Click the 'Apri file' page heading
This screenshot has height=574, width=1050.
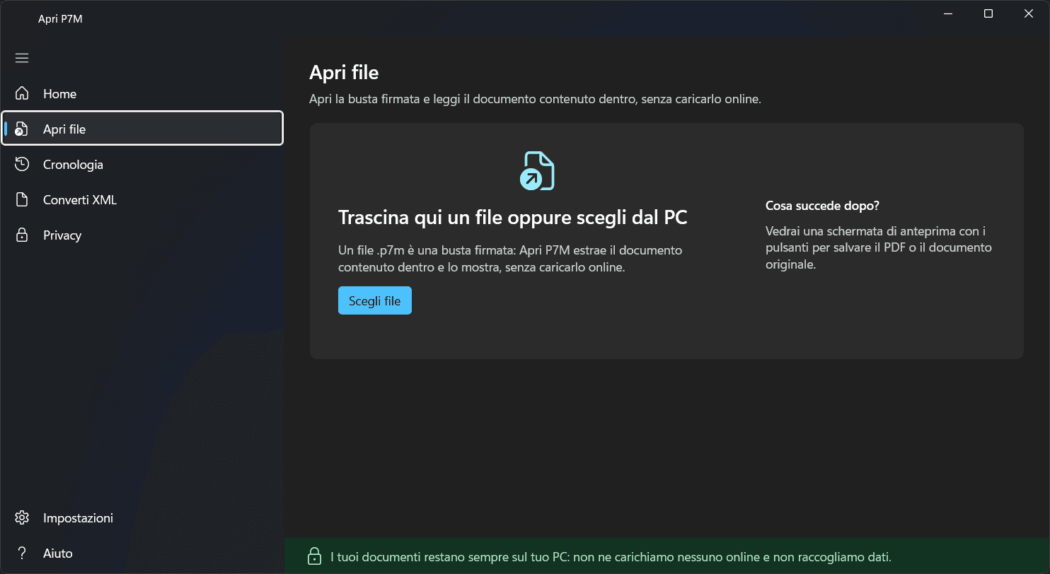click(x=344, y=72)
